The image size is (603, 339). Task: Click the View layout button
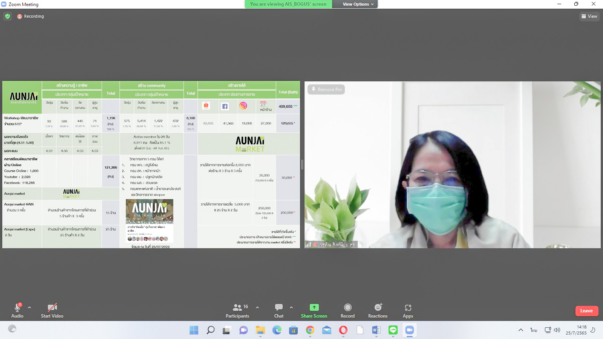point(589,16)
